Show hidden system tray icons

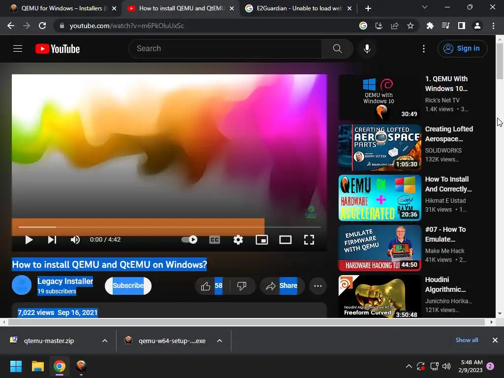pyautogui.click(x=409, y=366)
